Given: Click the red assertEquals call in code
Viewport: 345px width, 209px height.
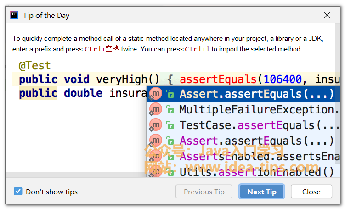Looking at the screenshot, I should 217,79.
